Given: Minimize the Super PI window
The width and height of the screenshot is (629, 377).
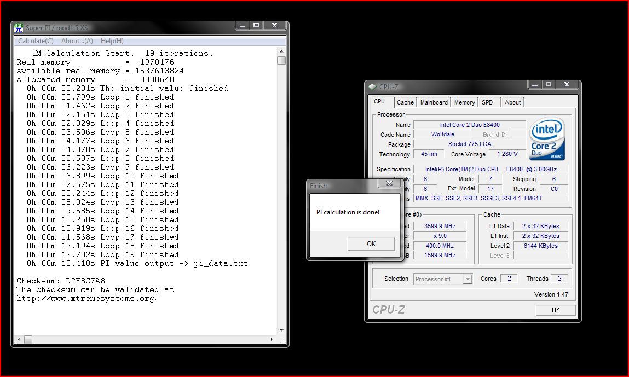Looking at the screenshot, I should coord(243,26).
